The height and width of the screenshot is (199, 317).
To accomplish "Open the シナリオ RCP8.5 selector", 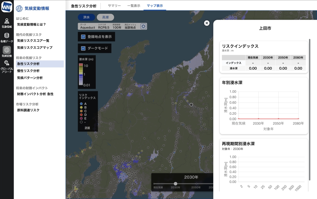I will [104, 26].
